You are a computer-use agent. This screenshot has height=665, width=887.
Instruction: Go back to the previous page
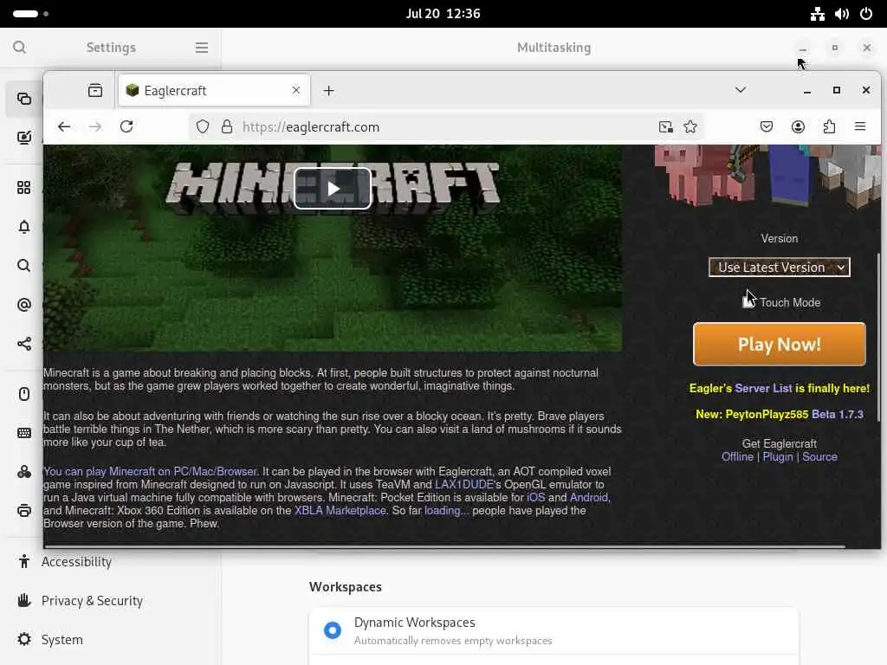click(64, 126)
